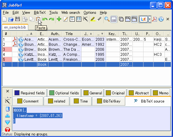
Task: Open the Help menu
Action: pos(103,13)
